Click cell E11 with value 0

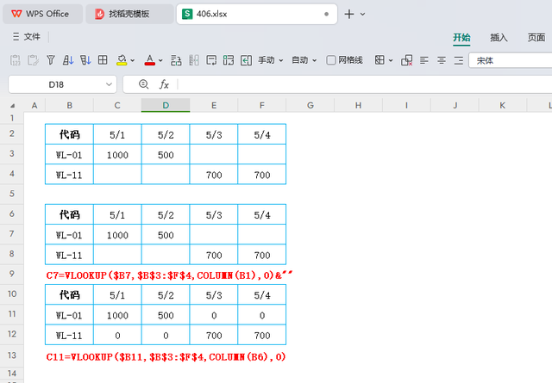pos(214,315)
